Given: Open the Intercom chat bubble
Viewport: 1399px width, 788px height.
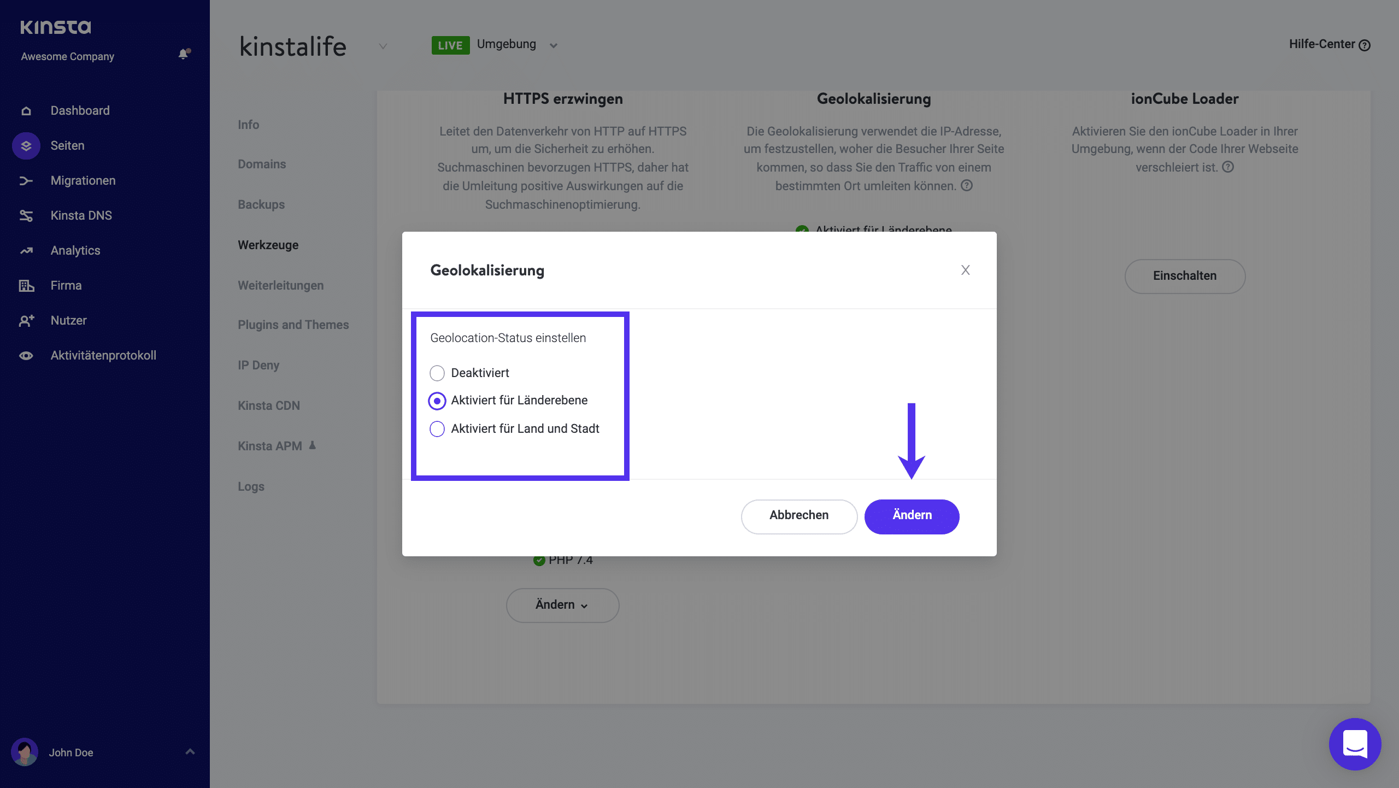Looking at the screenshot, I should tap(1355, 744).
